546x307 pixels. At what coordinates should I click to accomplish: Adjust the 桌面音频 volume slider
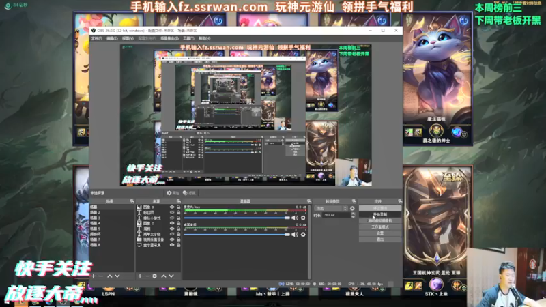[x=237, y=235]
